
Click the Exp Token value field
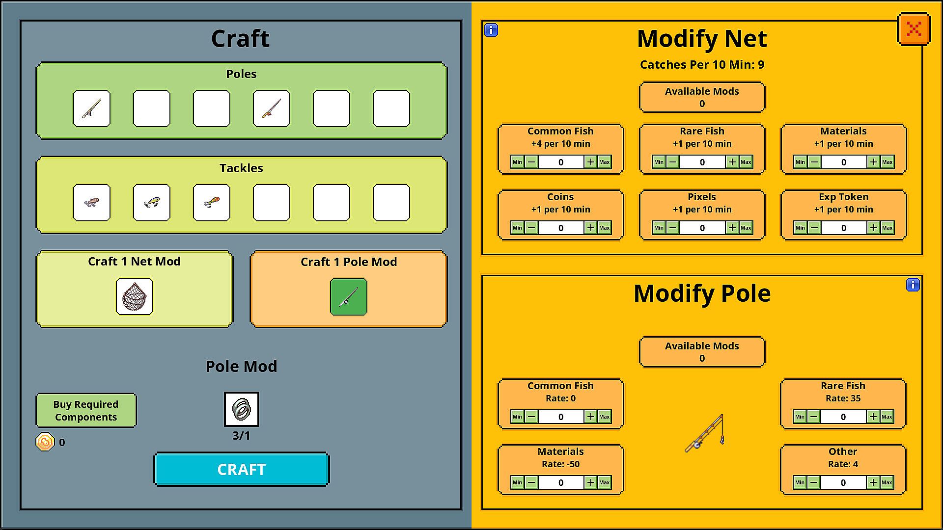[x=843, y=228]
